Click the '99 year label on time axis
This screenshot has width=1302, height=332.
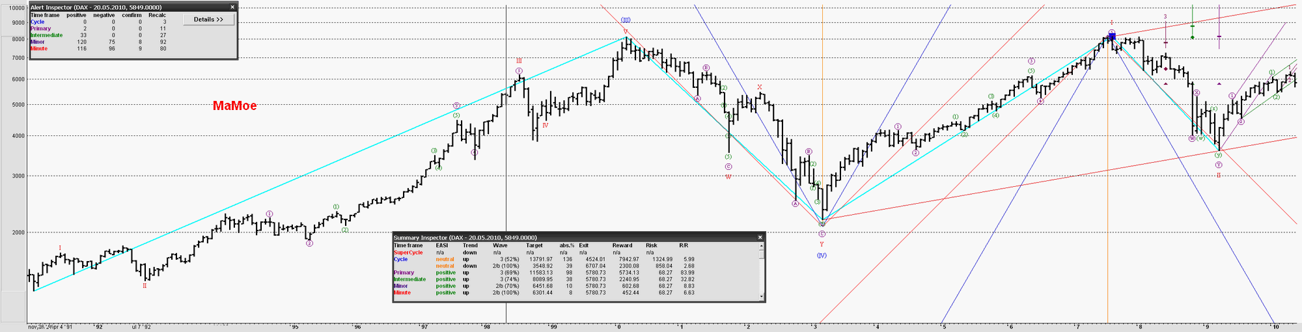point(553,327)
